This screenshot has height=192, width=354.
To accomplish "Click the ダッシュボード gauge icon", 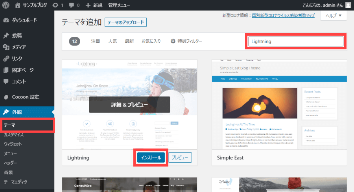I will 6,20.
